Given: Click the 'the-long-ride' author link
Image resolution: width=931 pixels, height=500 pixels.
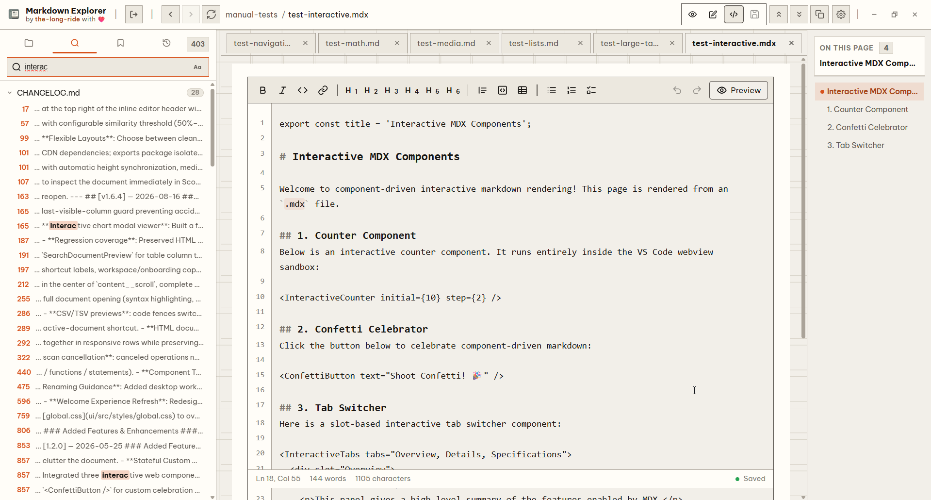Looking at the screenshot, I should point(57,19).
